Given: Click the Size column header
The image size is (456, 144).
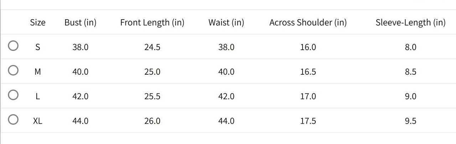Looking at the screenshot, I should coord(38,22).
